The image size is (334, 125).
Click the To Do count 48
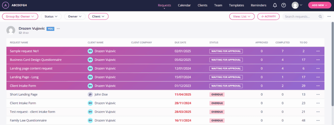(x=304, y=120)
